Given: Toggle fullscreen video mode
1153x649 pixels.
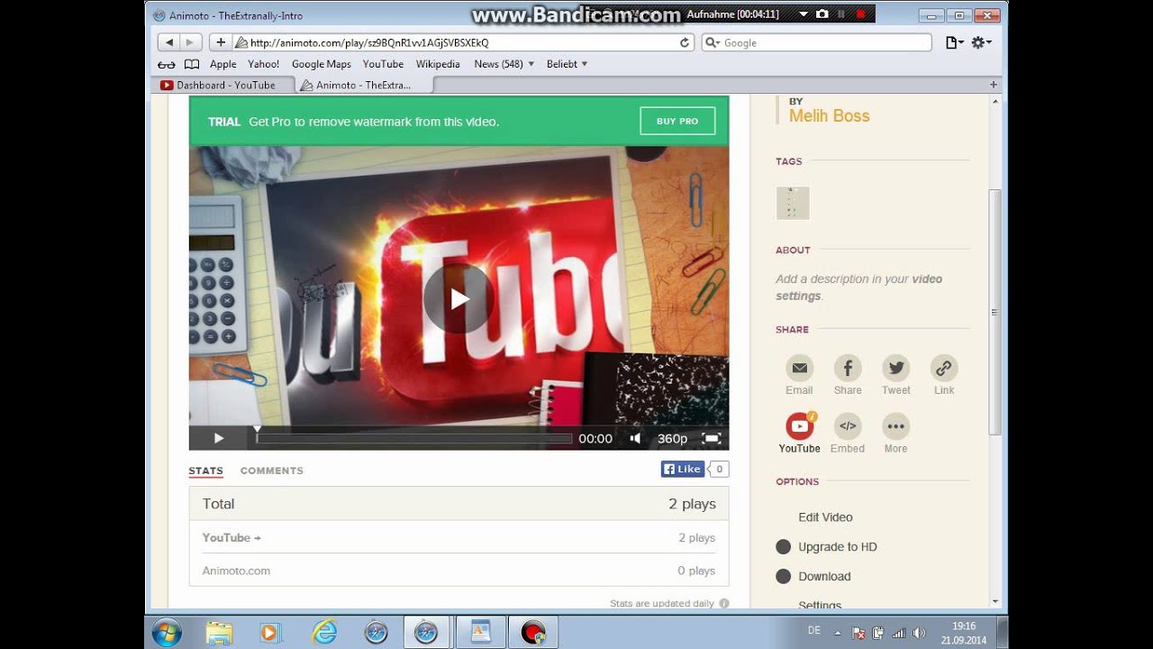Looking at the screenshot, I should click(712, 438).
